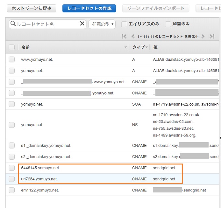Click レコードセットの作成 button
This screenshot has width=221, height=208.
coord(89,8)
